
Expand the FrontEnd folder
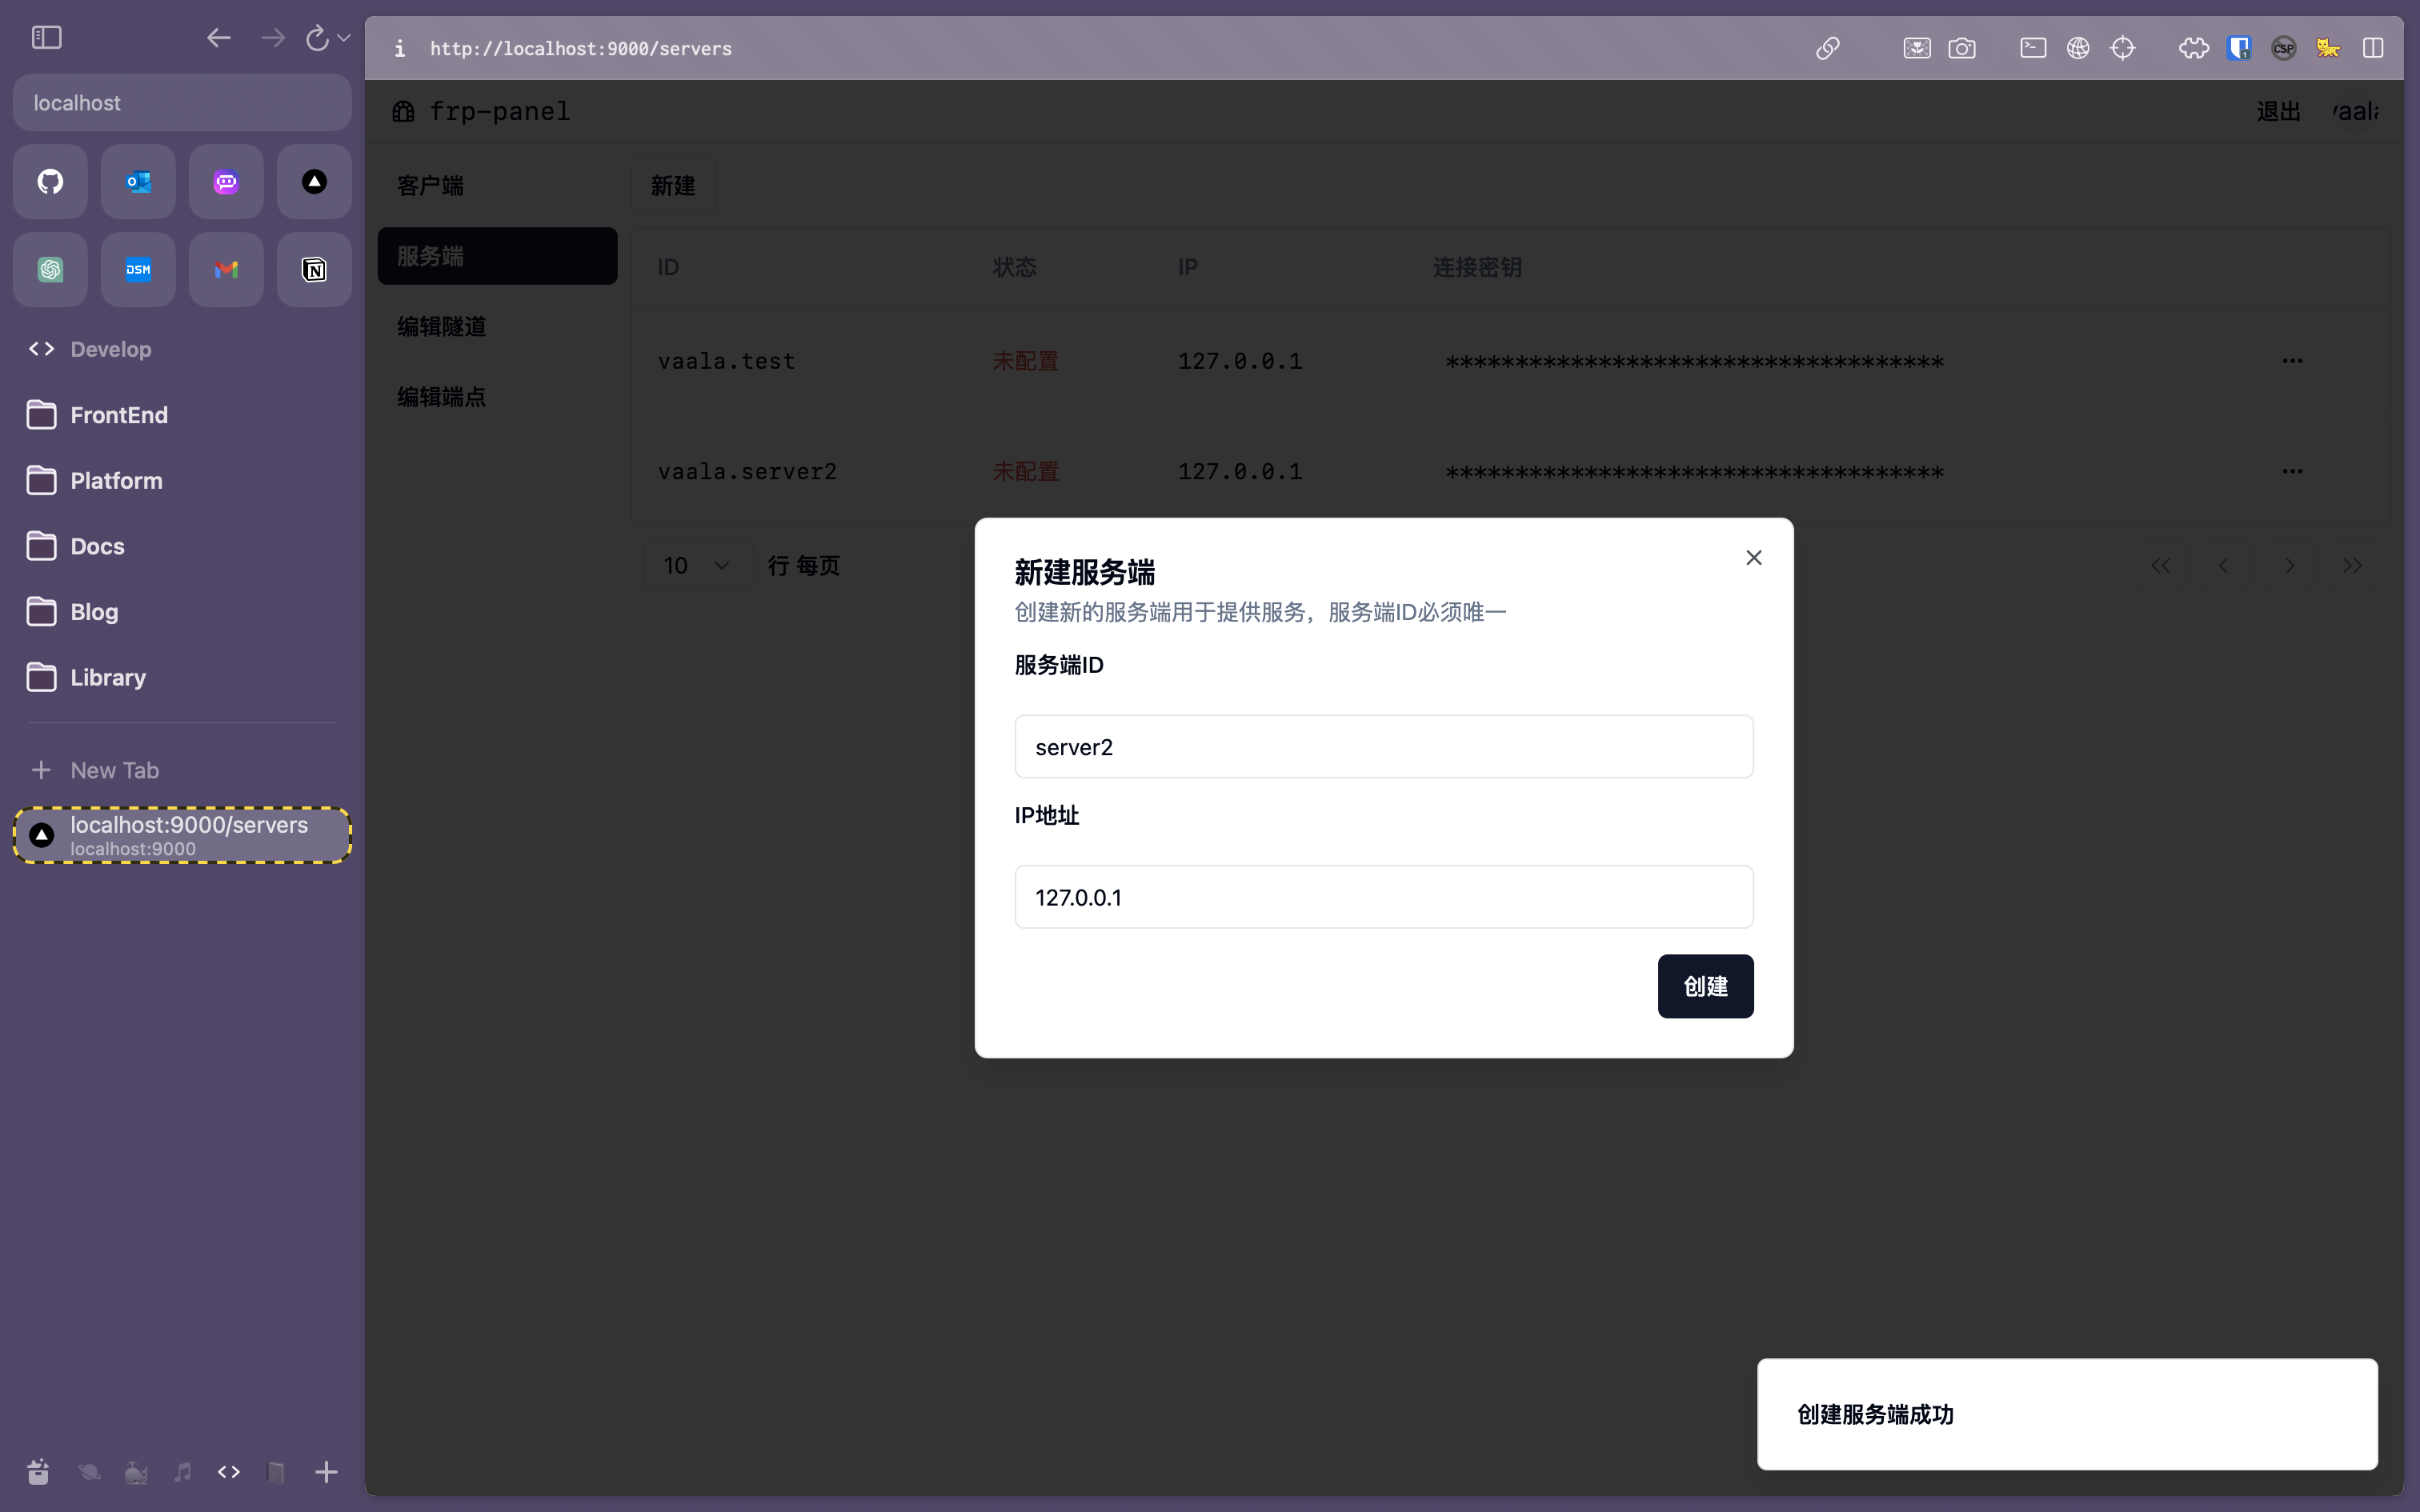(118, 415)
